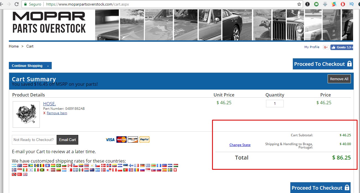Click the Visa card logo
Image resolution: width=360 pixels, height=193 pixels.
pyautogui.click(x=110, y=140)
